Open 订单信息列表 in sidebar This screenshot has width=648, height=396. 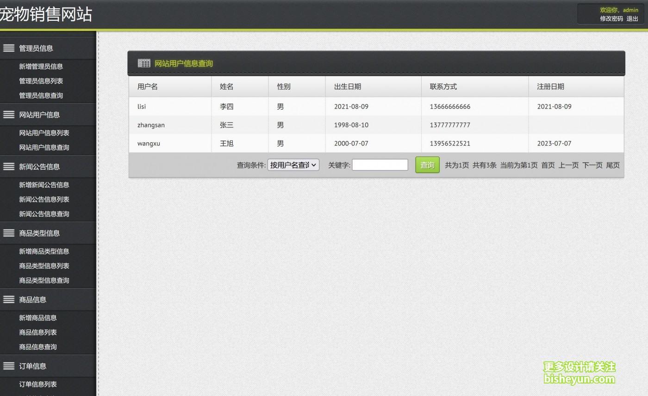click(38, 384)
